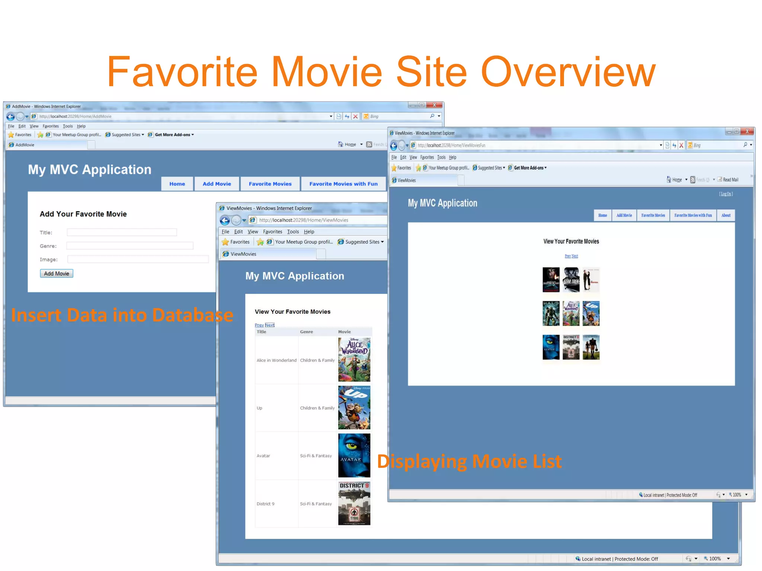Open recent pages dropdown in center ViewMovies window

[x=244, y=220]
